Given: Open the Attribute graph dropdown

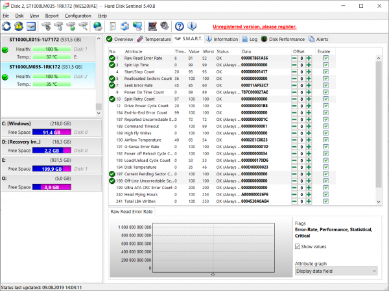Looking at the screenshot, I should pos(336,270).
